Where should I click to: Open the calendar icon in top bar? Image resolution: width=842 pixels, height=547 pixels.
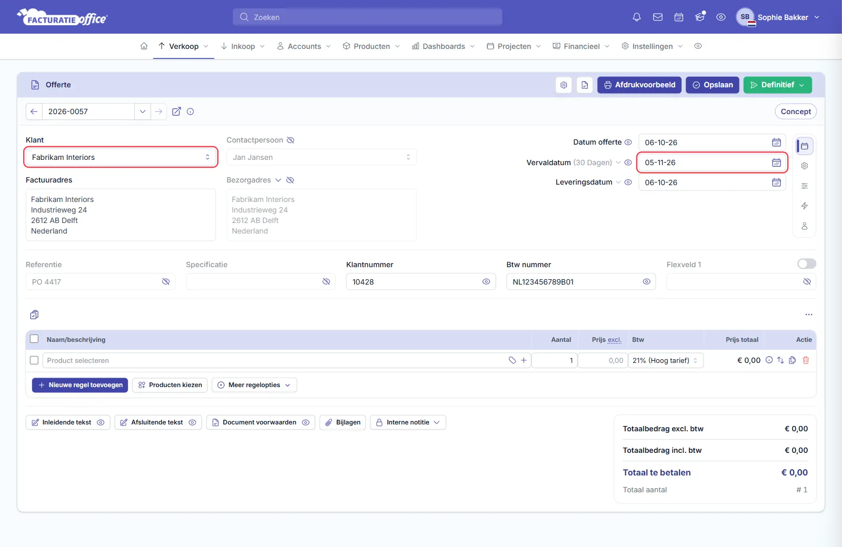679,17
